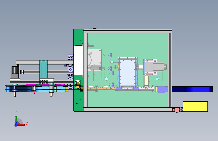Click the white cutout opening in the green panel
This screenshot has width=218, height=141.
pos(78,60)
